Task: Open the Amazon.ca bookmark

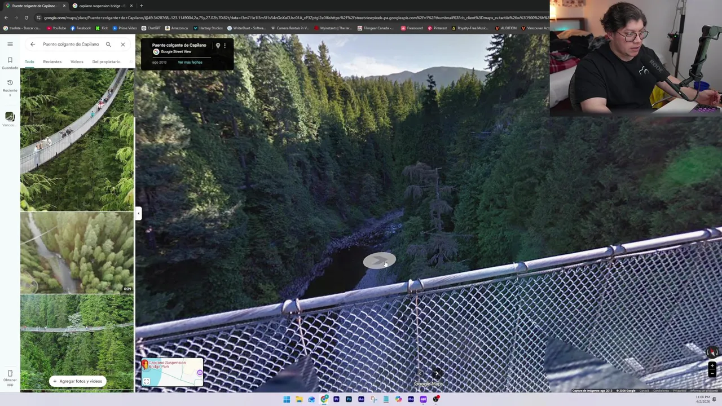Action: click(x=177, y=28)
